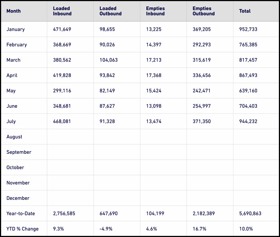Click YTD % Change Loaded Outbound -4.9%

click(x=106, y=229)
